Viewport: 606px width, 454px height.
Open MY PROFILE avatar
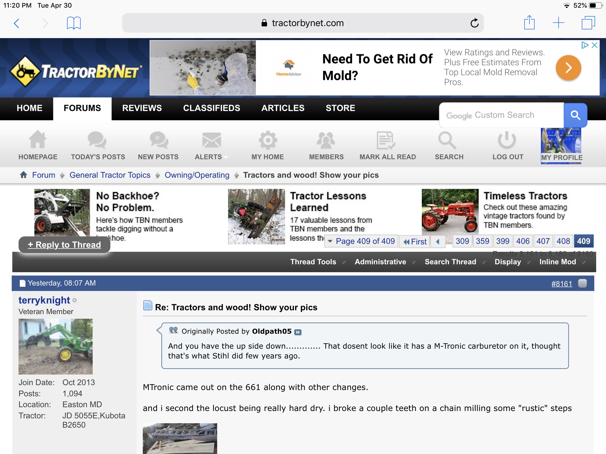561,146
